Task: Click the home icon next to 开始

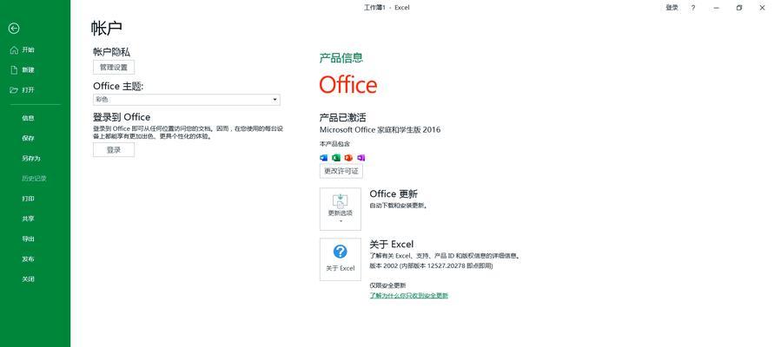Action: (14, 49)
